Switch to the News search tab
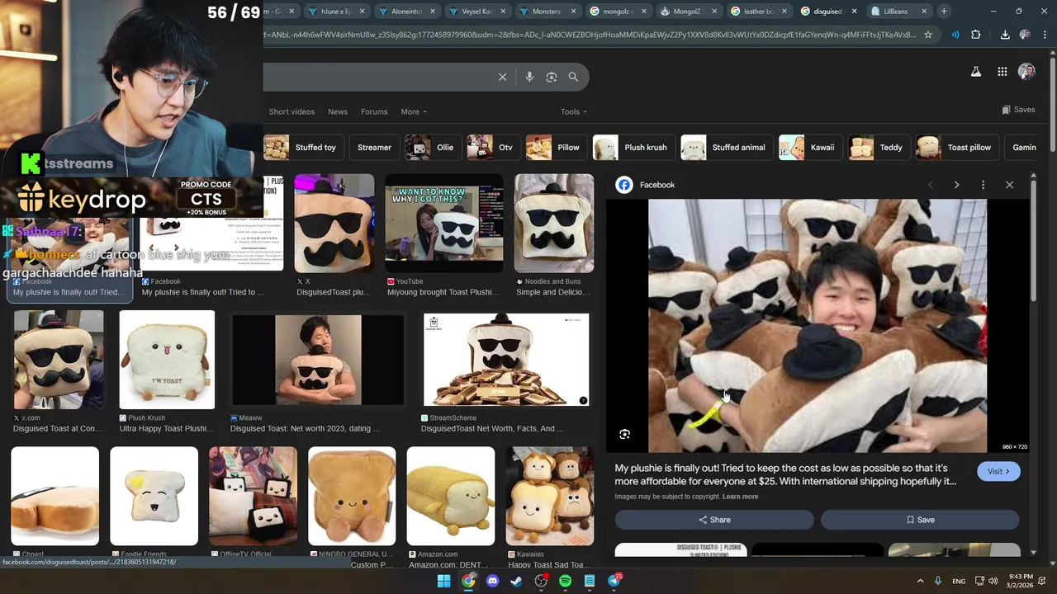This screenshot has height=594, width=1057. (338, 111)
